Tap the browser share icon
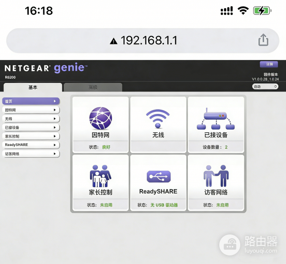The height and width of the screenshot is (264, 286). click(263, 40)
